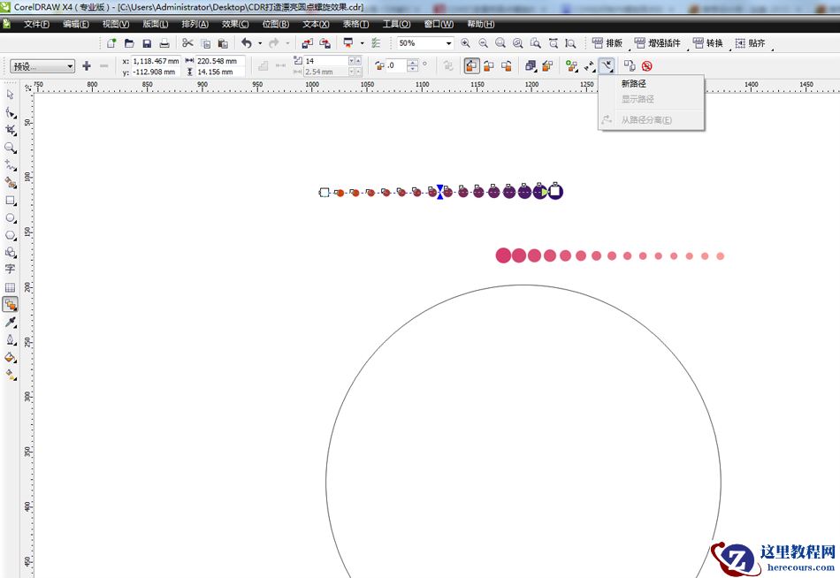Image resolution: width=840 pixels, height=578 pixels.
Task: Print the document
Action: click(x=164, y=43)
